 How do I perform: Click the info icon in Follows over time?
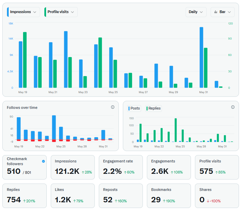113,107
